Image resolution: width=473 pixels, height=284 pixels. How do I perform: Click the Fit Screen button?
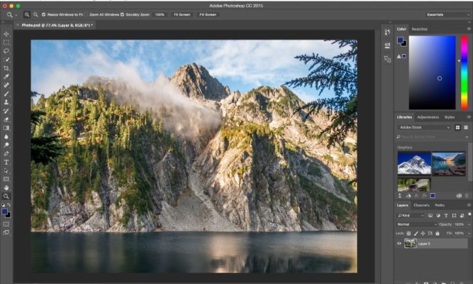click(x=182, y=14)
